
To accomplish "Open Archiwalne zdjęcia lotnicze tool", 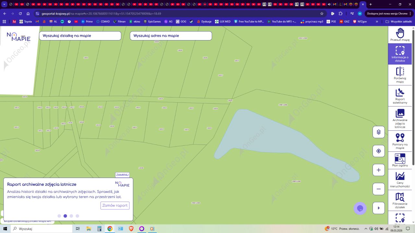I will point(400,118).
